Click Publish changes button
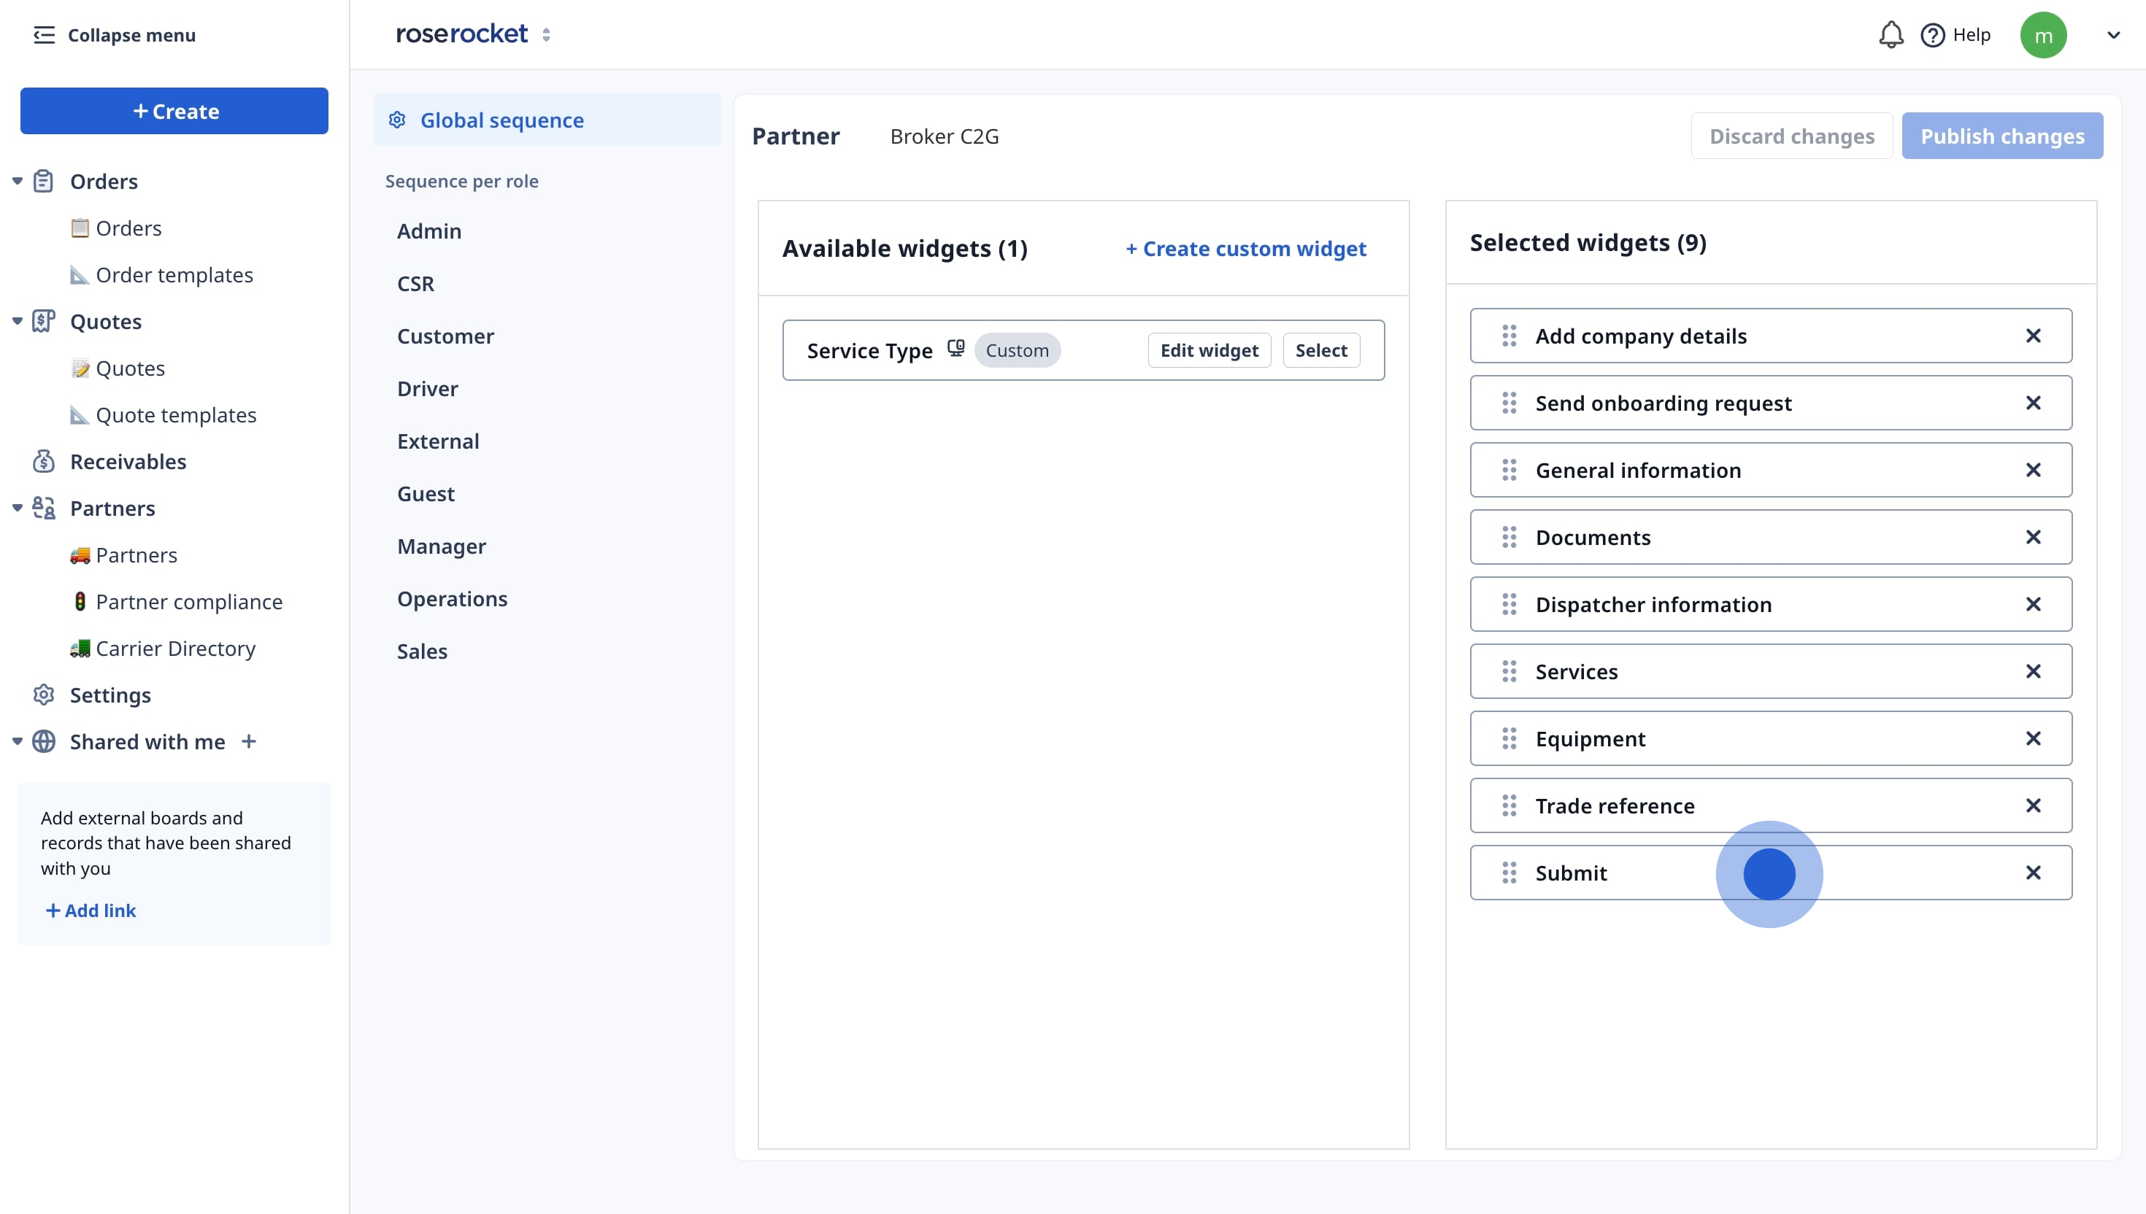The image size is (2146, 1214). (x=2001, y=136)
